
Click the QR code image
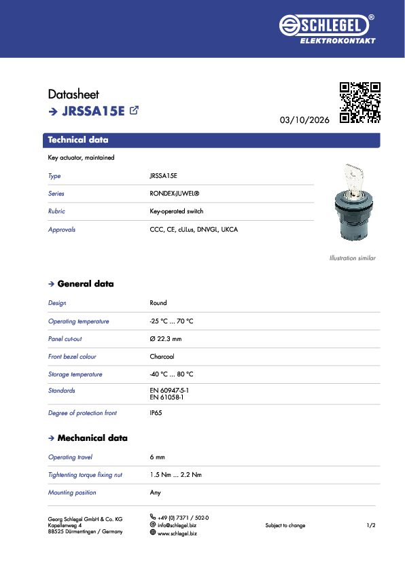(359, 103)
